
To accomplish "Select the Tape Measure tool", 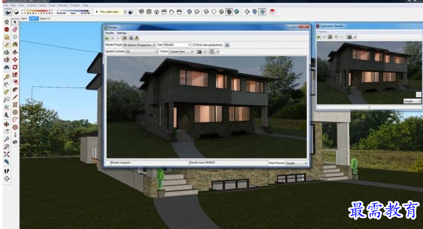I will click(x=7, y=77).
